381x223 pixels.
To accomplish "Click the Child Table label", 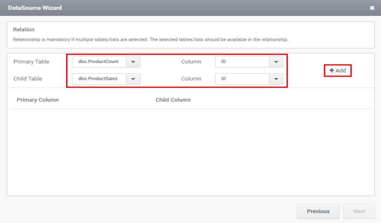I will pos(28,79).
